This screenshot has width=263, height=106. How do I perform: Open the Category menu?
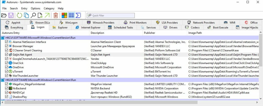pos(49,8)
